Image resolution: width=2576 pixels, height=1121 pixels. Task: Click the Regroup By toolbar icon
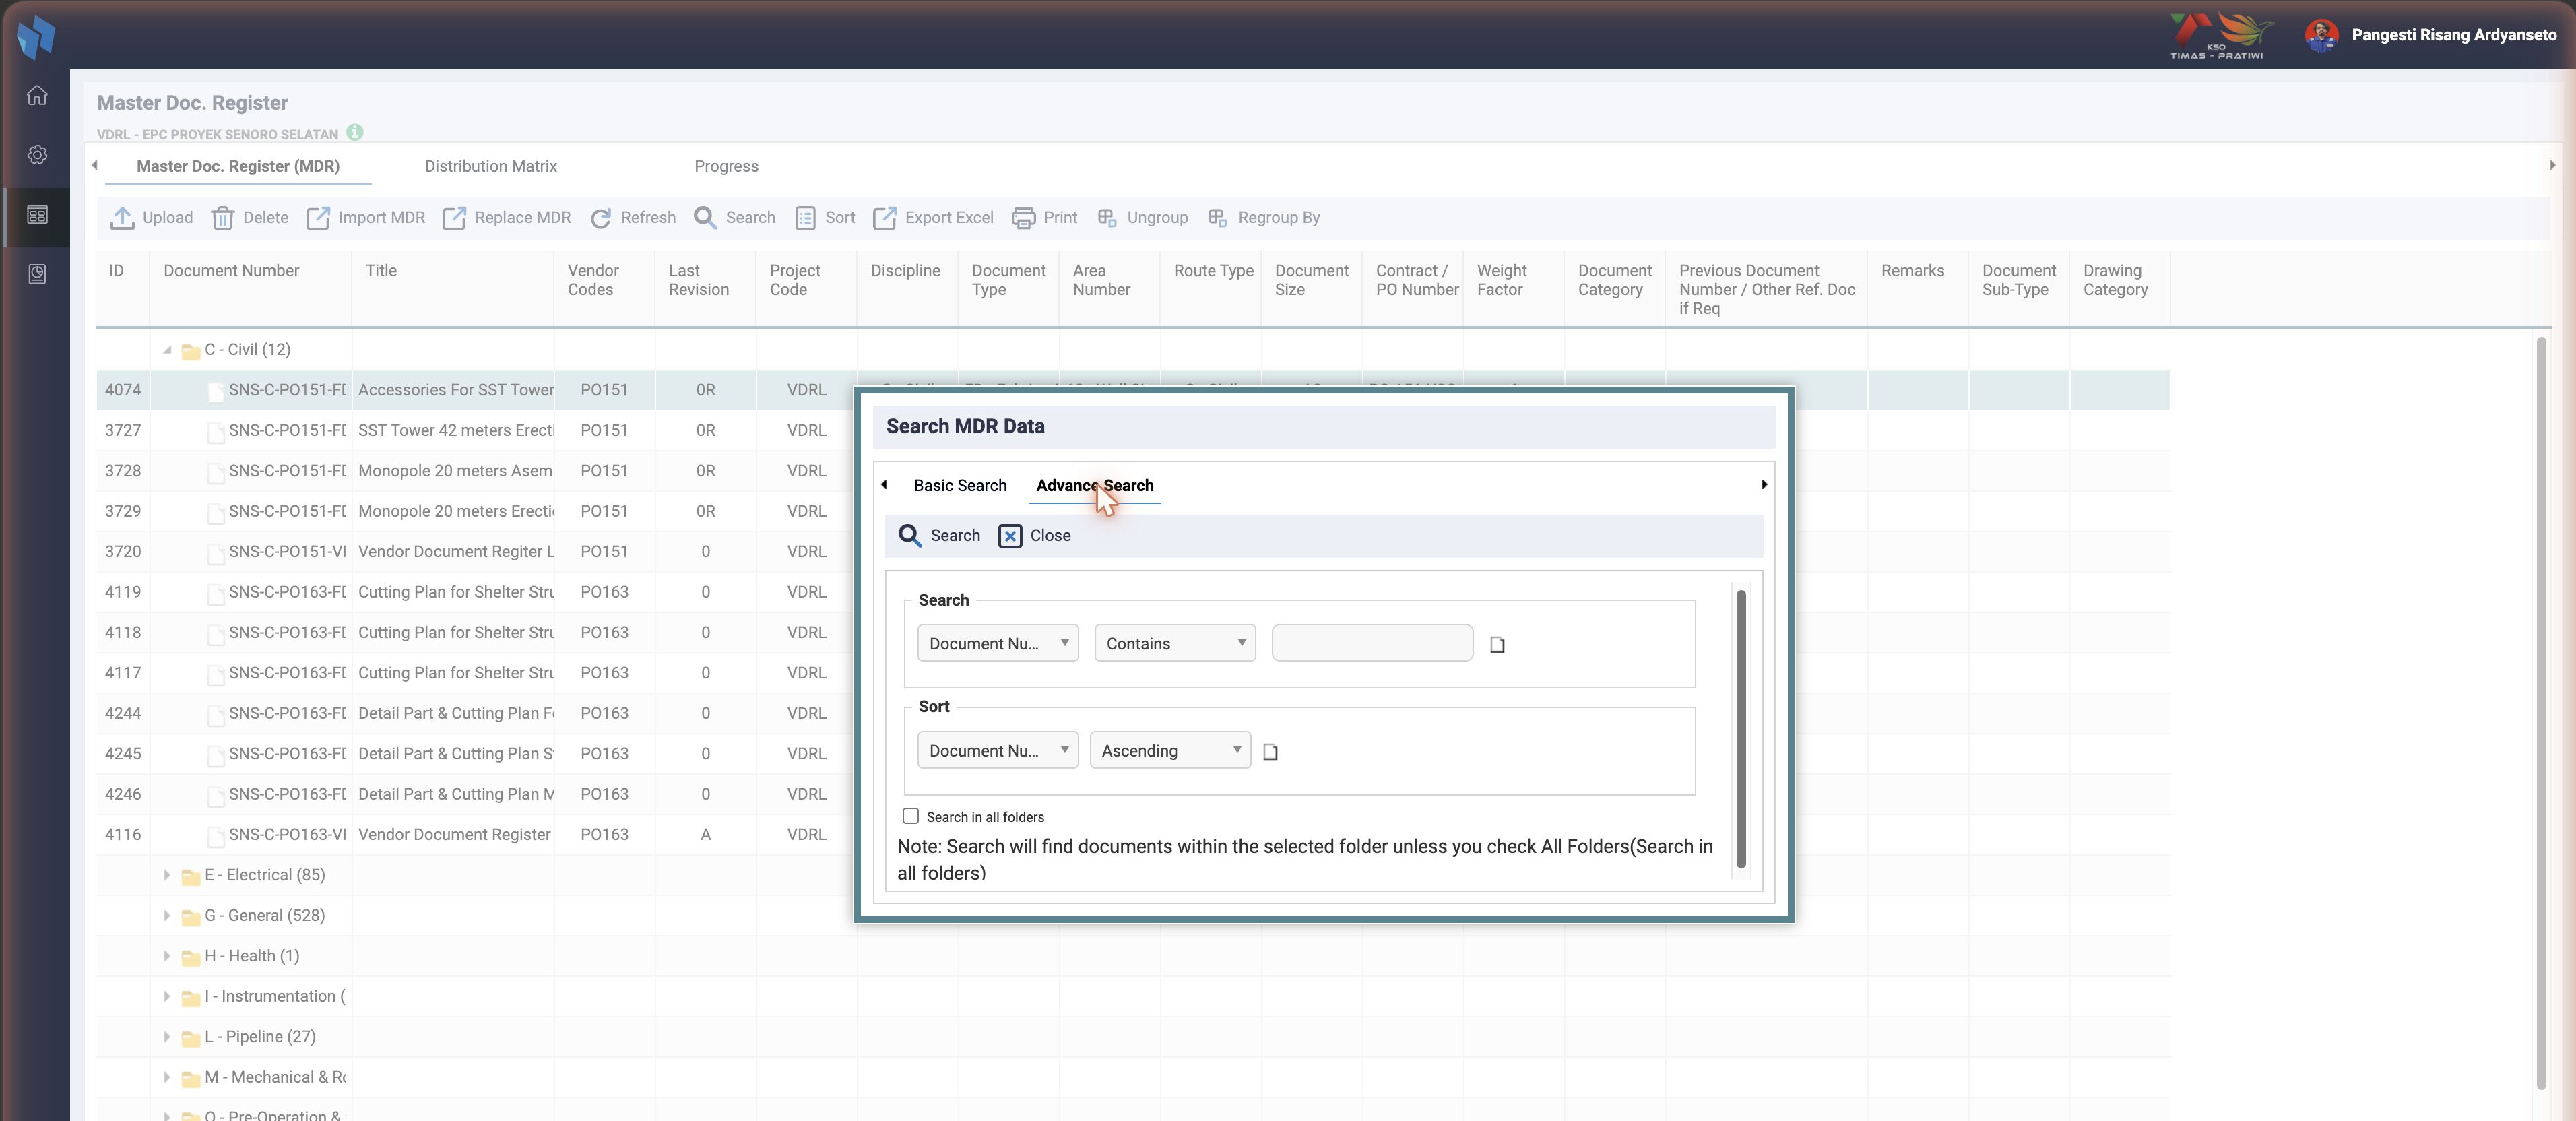pos(1217,217)
